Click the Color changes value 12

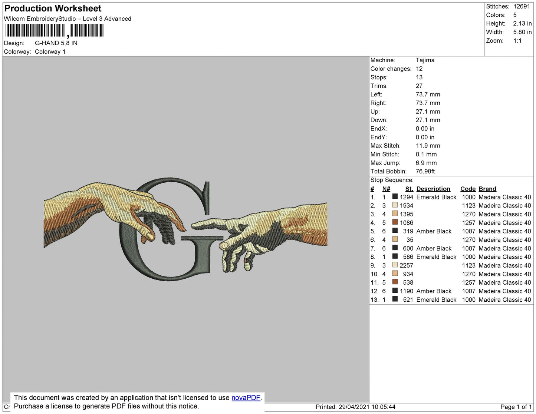pos(419,69)
